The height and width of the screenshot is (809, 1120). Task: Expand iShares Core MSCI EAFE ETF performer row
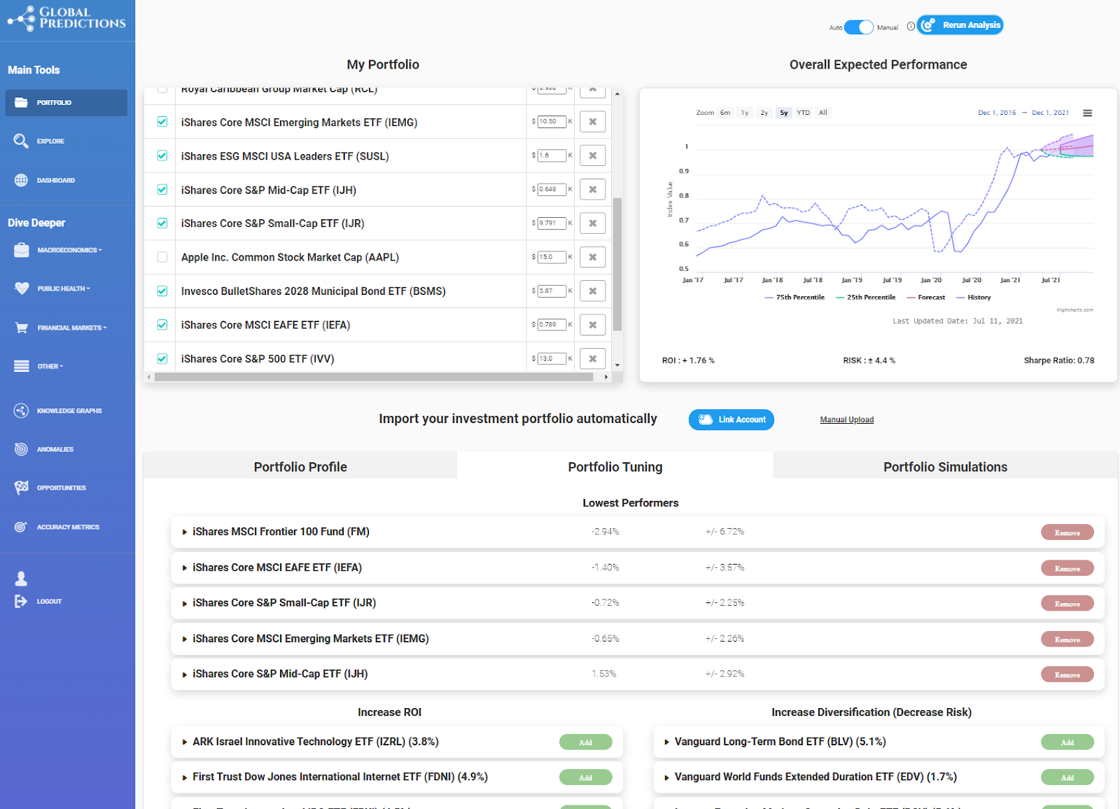185,568
